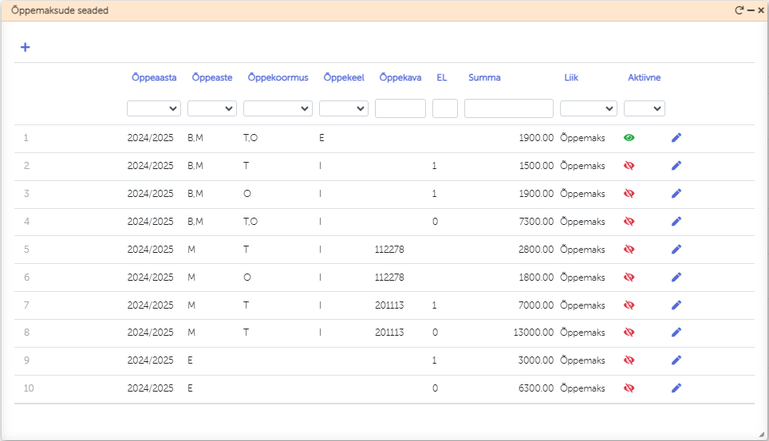This screenshot has height=441, width=769.
Task: Refresh the Õppemaksude seaded panel
Action: tap(739, 10)
